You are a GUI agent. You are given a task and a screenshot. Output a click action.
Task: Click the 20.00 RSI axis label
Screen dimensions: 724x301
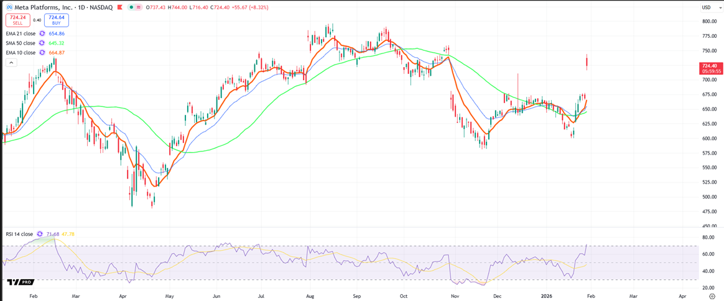[x=708, y=288]
